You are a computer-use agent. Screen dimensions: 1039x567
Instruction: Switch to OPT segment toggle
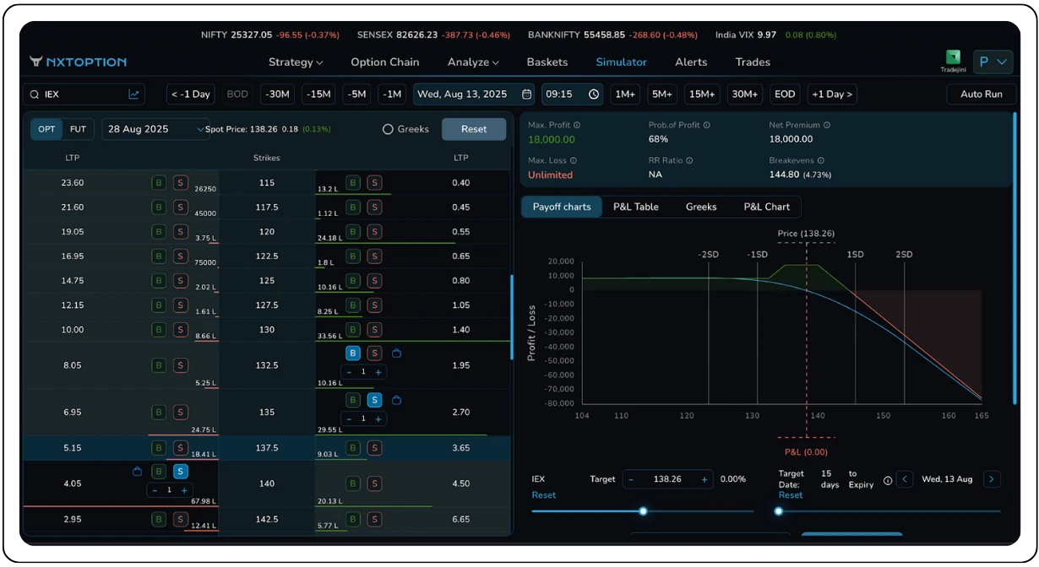(x=46, y=129)
